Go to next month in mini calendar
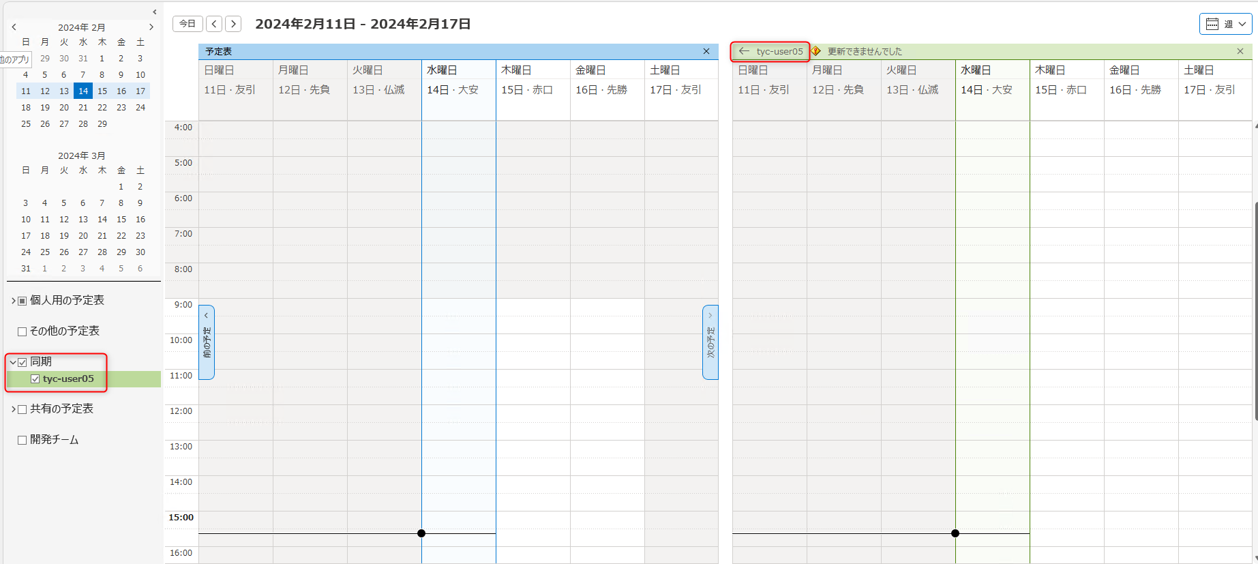The width and height of the screenshot is (1258, 564). 151,27
